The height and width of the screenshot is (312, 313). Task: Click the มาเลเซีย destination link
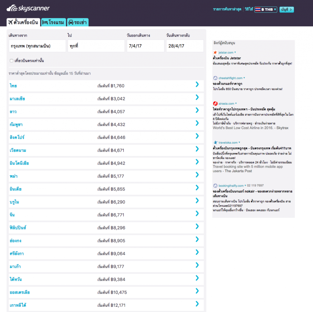(x=17, y=99)
